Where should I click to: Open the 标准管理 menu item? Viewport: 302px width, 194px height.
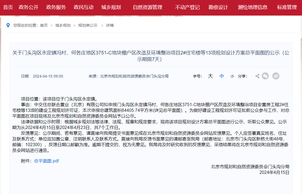287,7
